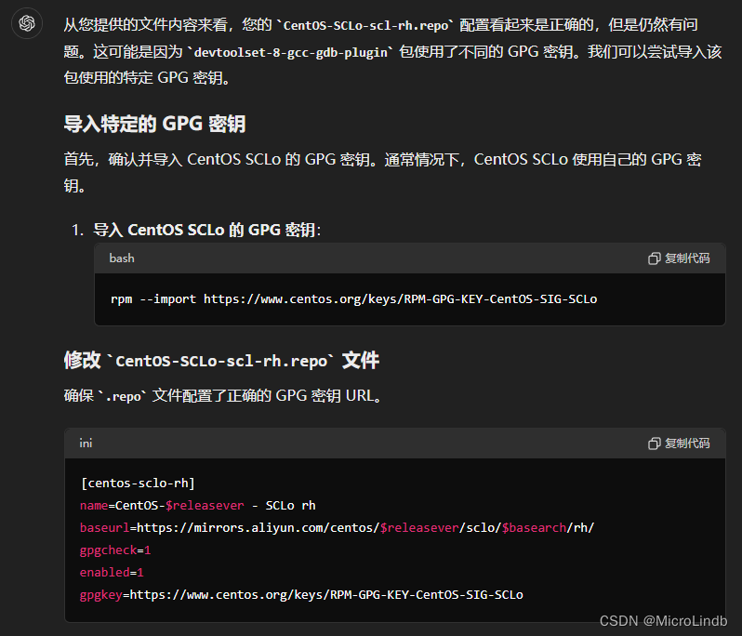The width and height of the screenshot is (742, 636).
Task: Click the CSDN @MicroLindb watermark
Action: coord(664,621)
